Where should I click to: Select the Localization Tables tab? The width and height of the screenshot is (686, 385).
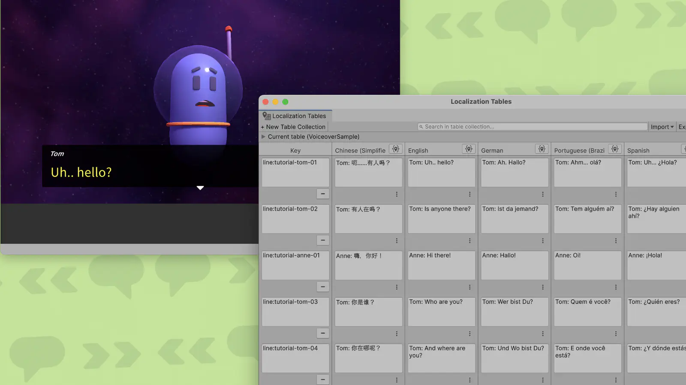point(295,116)
